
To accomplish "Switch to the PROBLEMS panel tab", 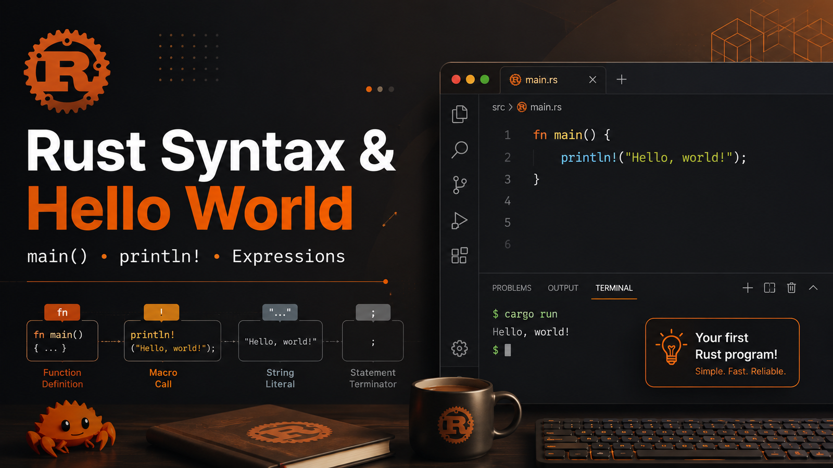I will tap(512, 288).
